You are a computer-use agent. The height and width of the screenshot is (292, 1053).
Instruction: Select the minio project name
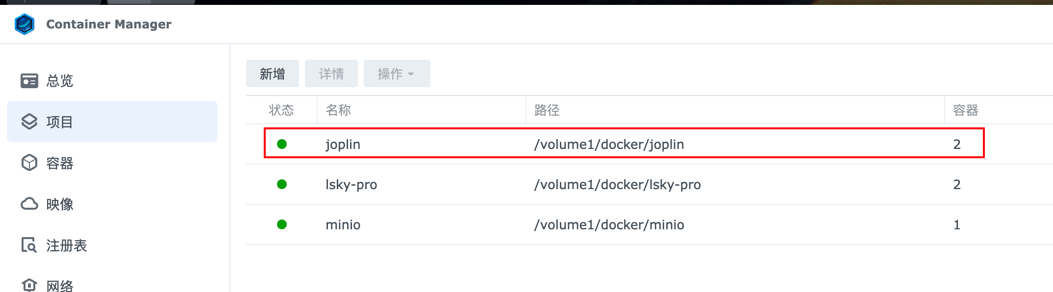(x=343, y=224)
